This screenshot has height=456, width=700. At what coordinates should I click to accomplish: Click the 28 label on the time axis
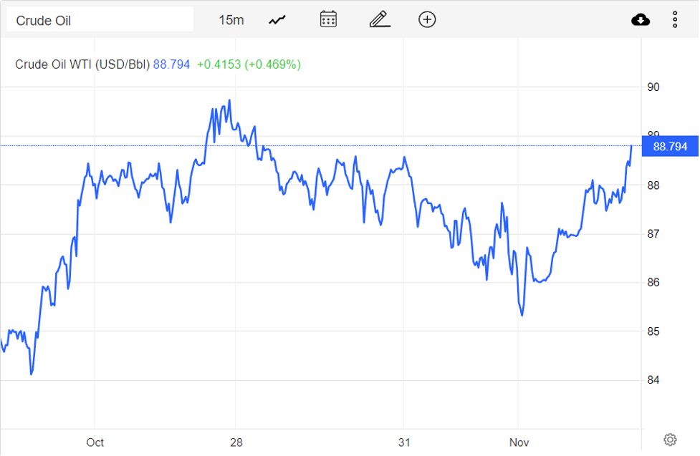point(235,442)
